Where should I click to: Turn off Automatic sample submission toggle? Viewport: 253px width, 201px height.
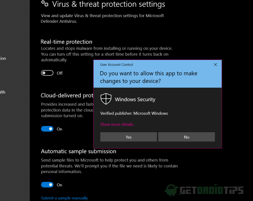pyautogui.click(x=47, y=185)
